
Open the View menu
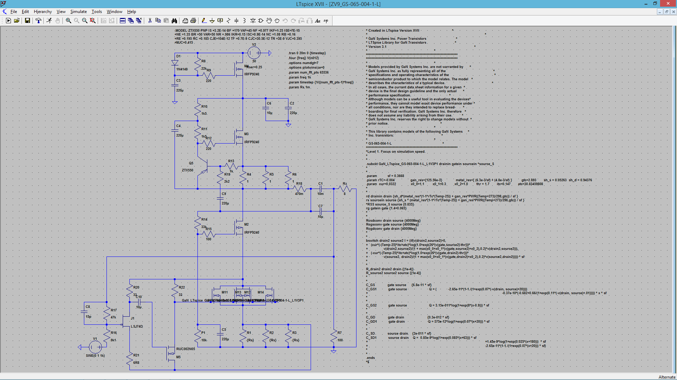pyautogui.click(x=61, y=12)
